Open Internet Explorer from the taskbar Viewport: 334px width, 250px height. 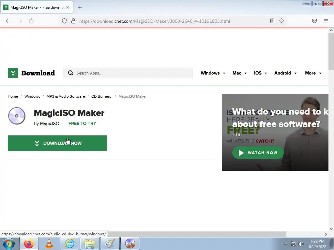click(x=69, y=243)
